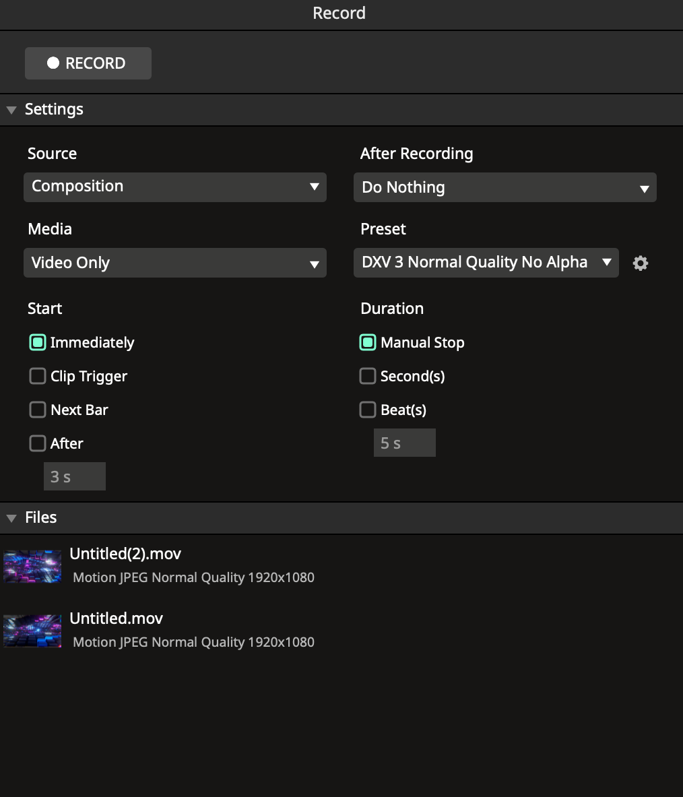This screenshot has width=683, height=797.
Task: Open the Source dropdown showing Composition
Action: coord(174,187)
